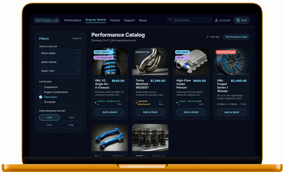
Task: Open the black engine components product image
Action: pyautogui.click(x=150, y=138)
